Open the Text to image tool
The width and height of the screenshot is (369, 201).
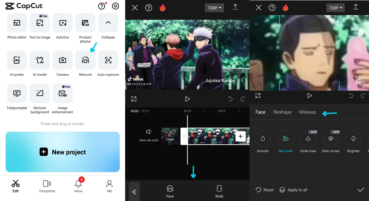(x=40, y=23)
